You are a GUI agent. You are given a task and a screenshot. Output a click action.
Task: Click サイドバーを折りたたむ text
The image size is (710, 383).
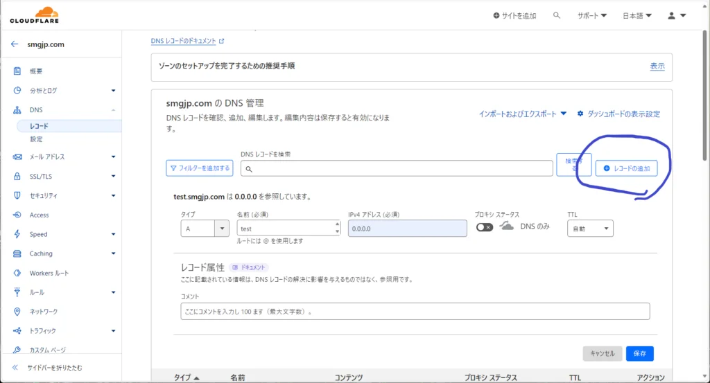pos(55,368)
